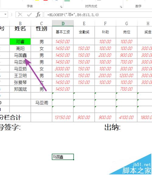
Task: Click the 出纳: label
Action: 112,127
